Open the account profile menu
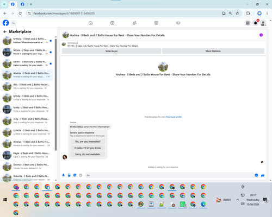 pyautogui.click(x=263, y=23)
